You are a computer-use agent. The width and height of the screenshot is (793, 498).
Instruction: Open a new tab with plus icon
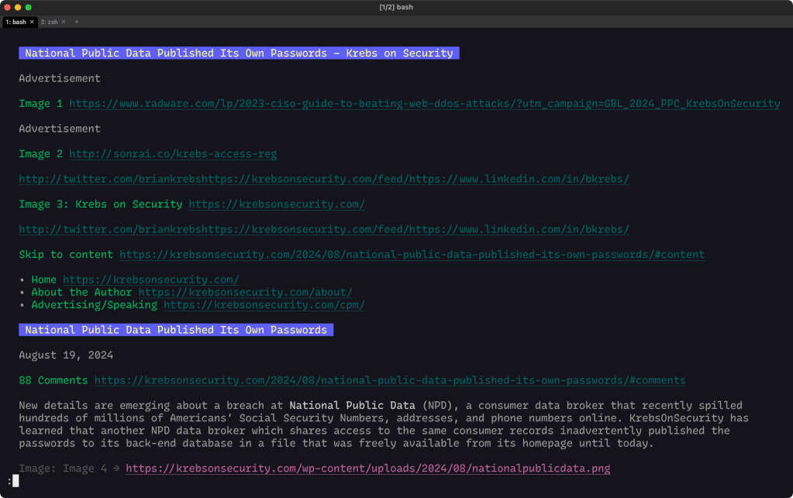coord(77,22)
